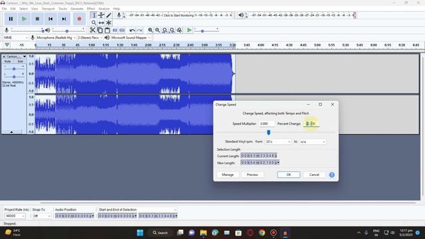Select the Draw pencil tool
The image size is (425, 239).
[108, 15]
